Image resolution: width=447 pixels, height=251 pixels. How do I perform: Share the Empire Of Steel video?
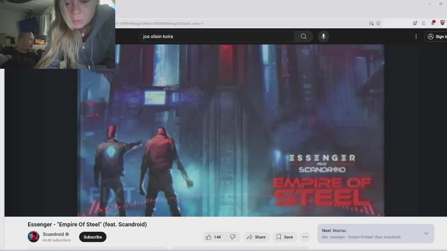click(256, 237)
